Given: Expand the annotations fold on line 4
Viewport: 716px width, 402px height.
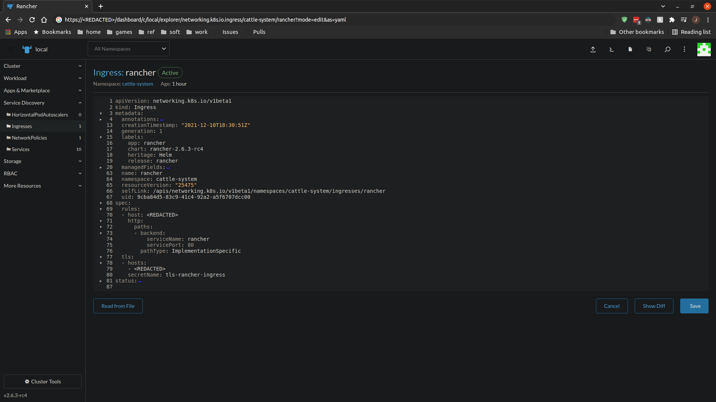Looking at the screenshot, I should coord(101,119).
